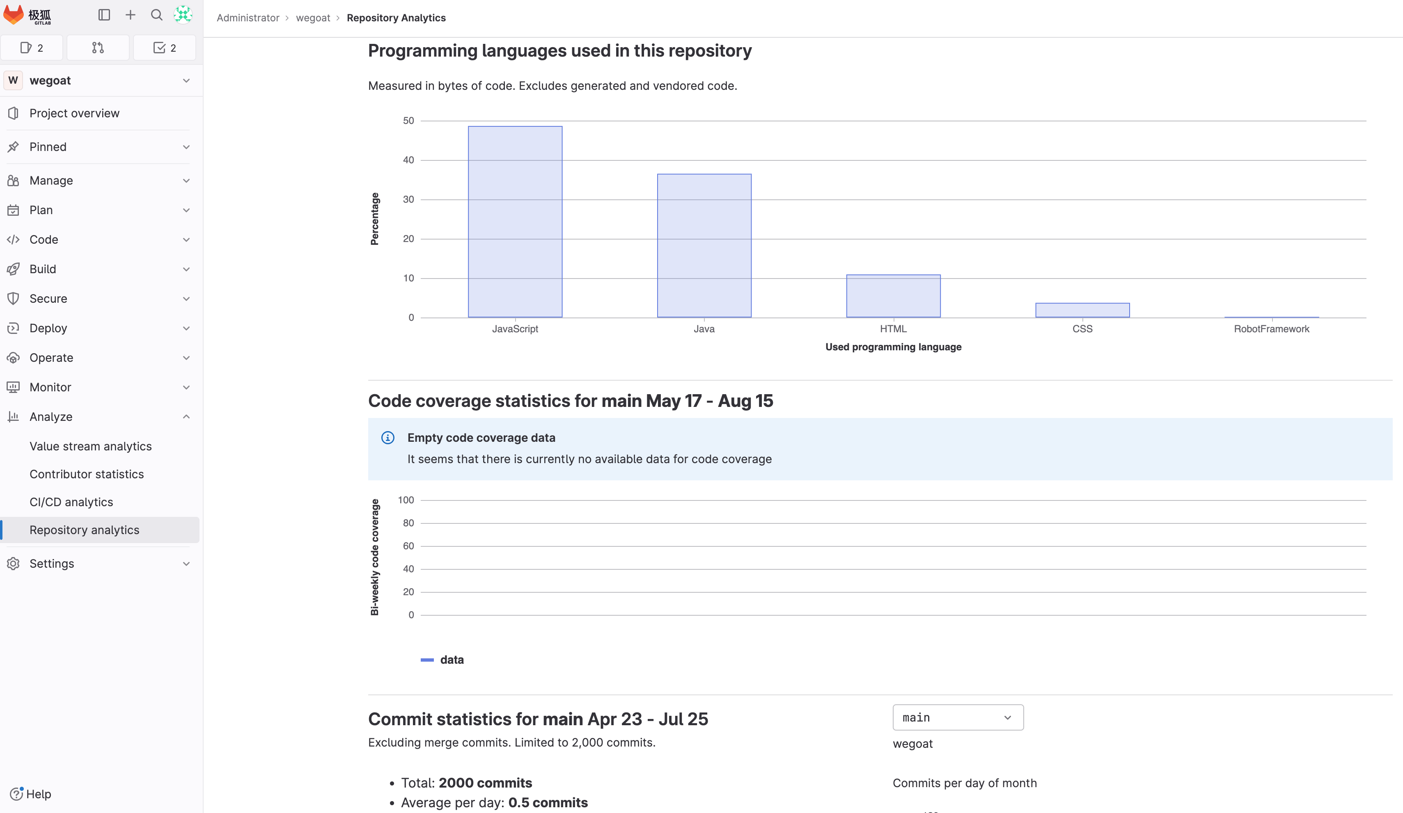Click the Help question mark icon
The height and width of the screenshot is (813, 1403).
(x=16, y=794)
